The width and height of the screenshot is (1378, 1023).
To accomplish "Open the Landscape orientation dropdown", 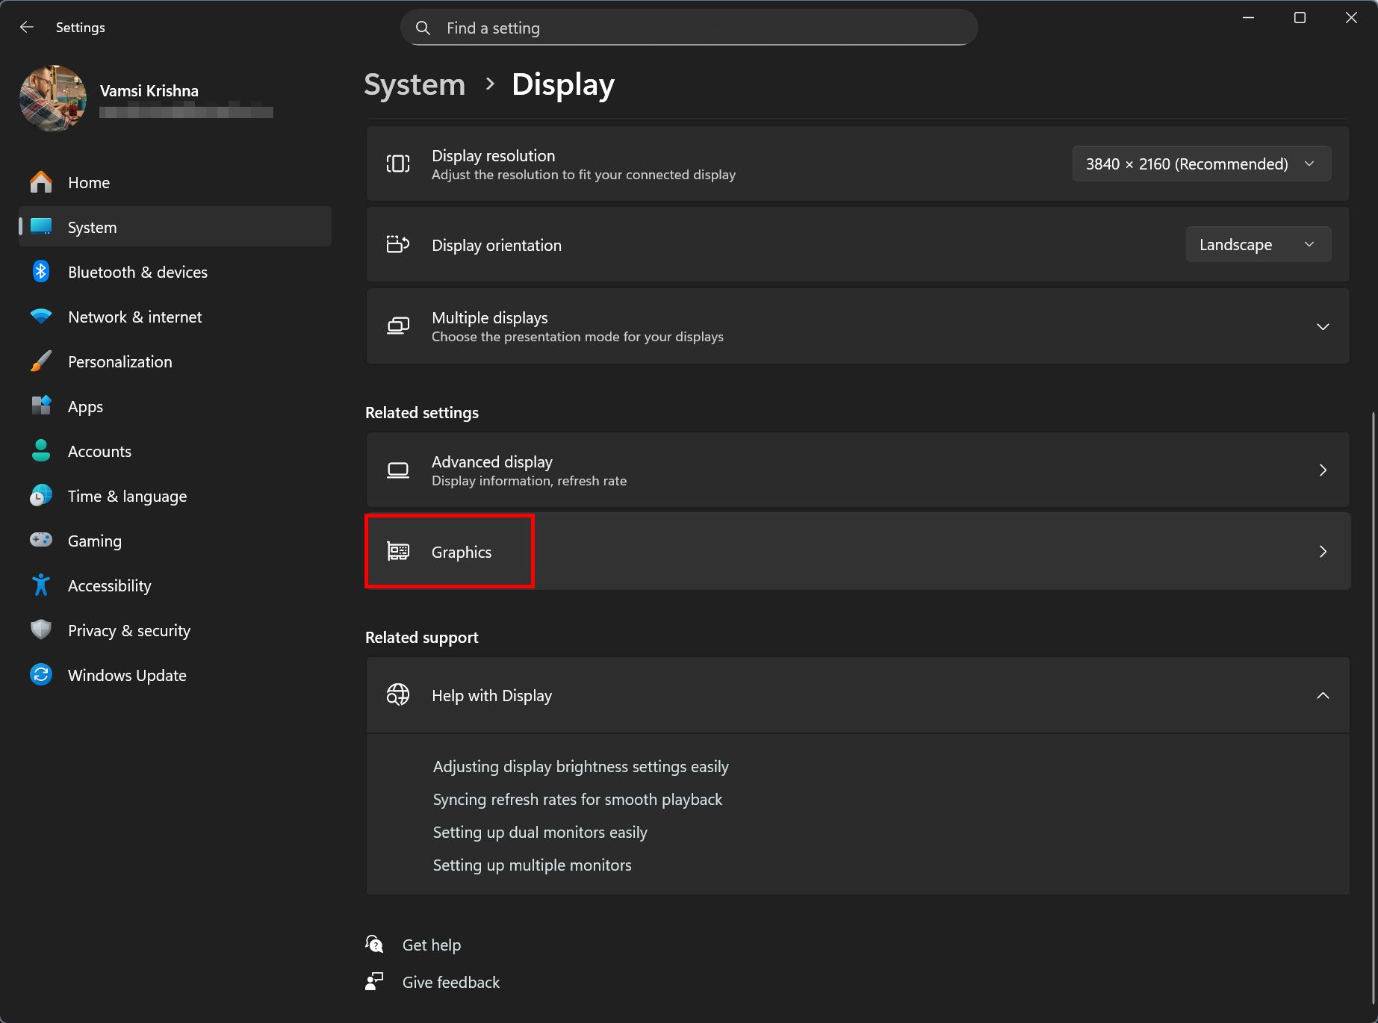I will (x=1258, y=245).
